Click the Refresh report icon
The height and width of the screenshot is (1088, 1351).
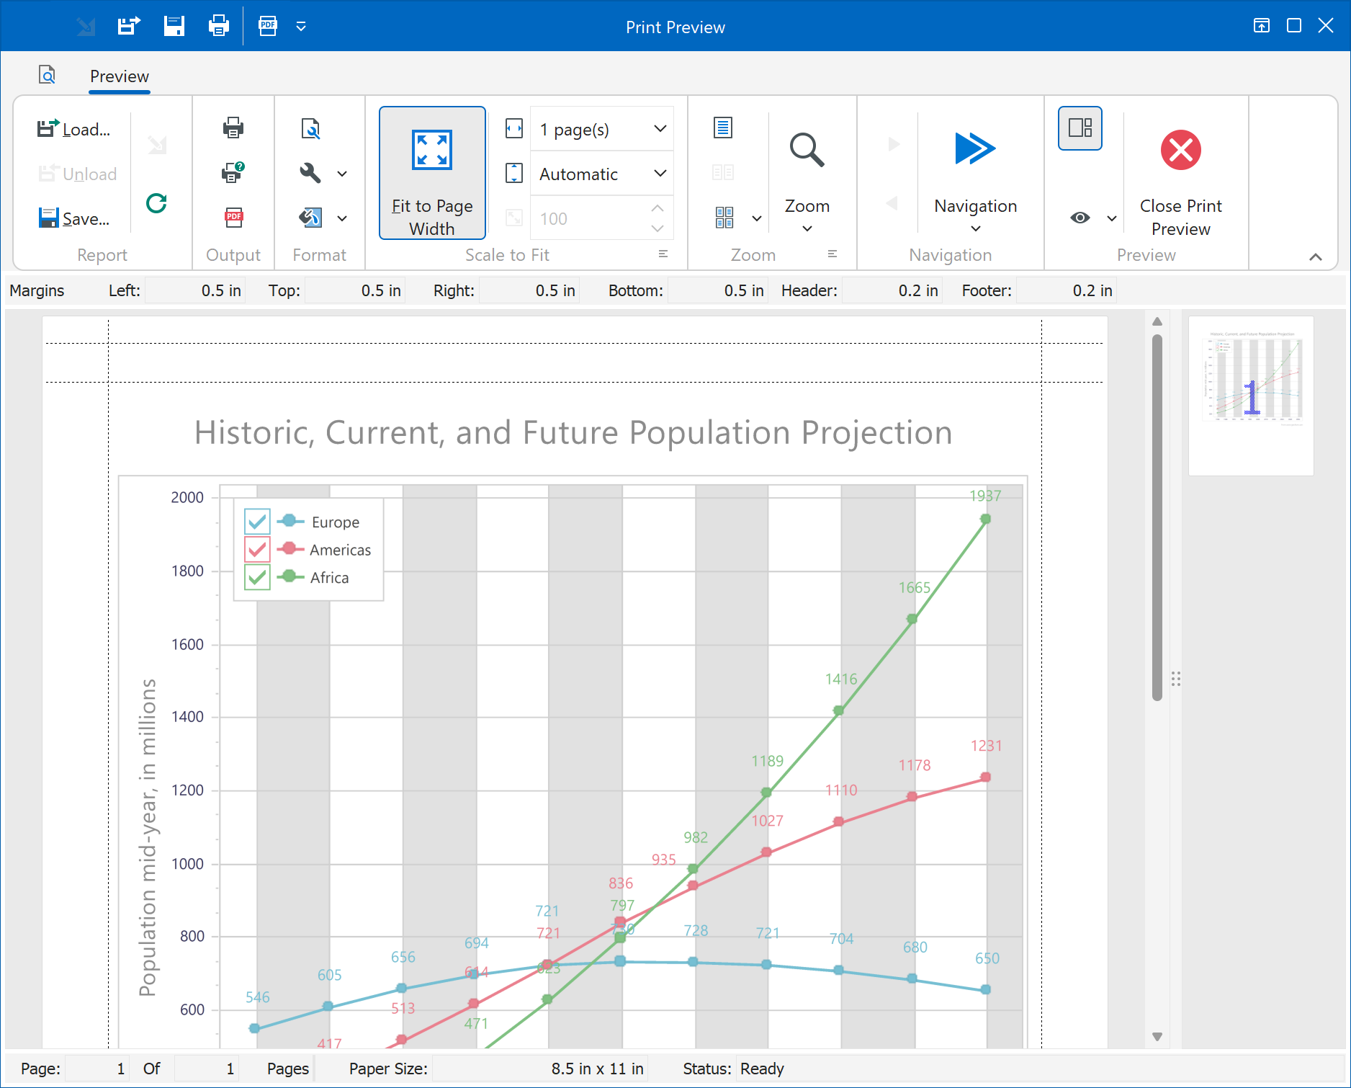156,204
